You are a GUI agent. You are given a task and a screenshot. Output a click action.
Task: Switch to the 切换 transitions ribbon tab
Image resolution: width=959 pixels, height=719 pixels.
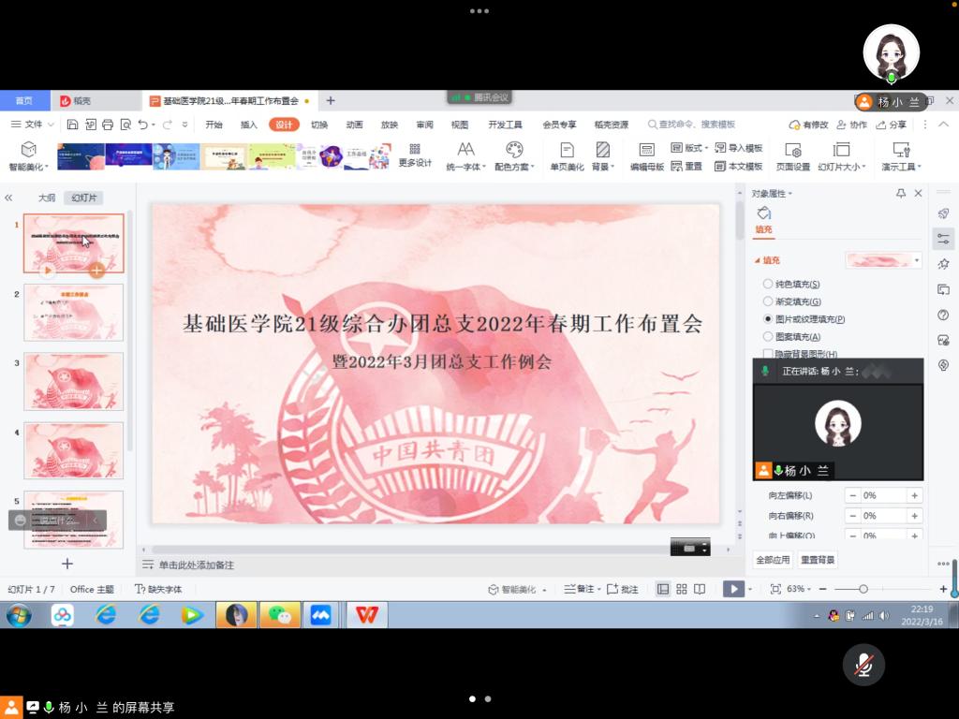[319, 125]
